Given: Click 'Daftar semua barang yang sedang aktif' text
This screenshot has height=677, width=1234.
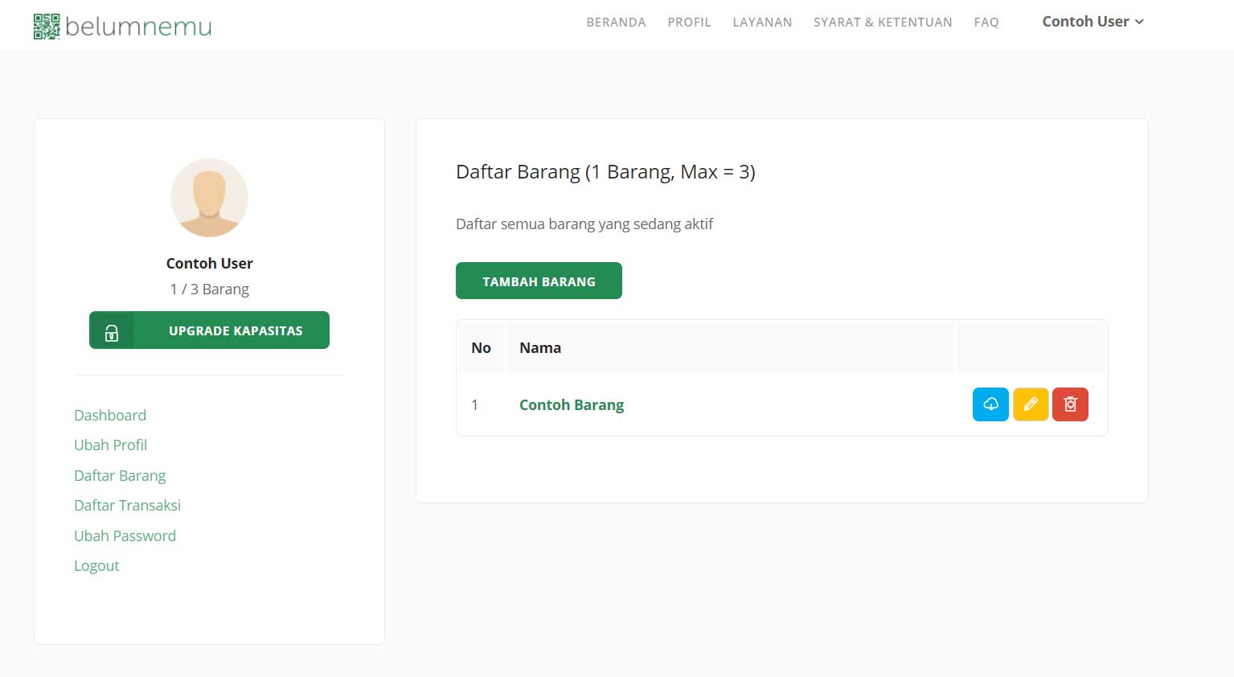Looking at the screenshot, I should 584,224.
